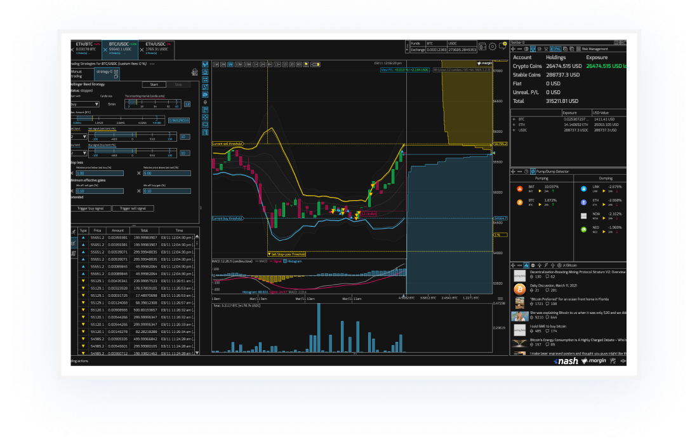Select BAT in the Pumping list
This screenshot has width=697, height=448.
[538, 189]
